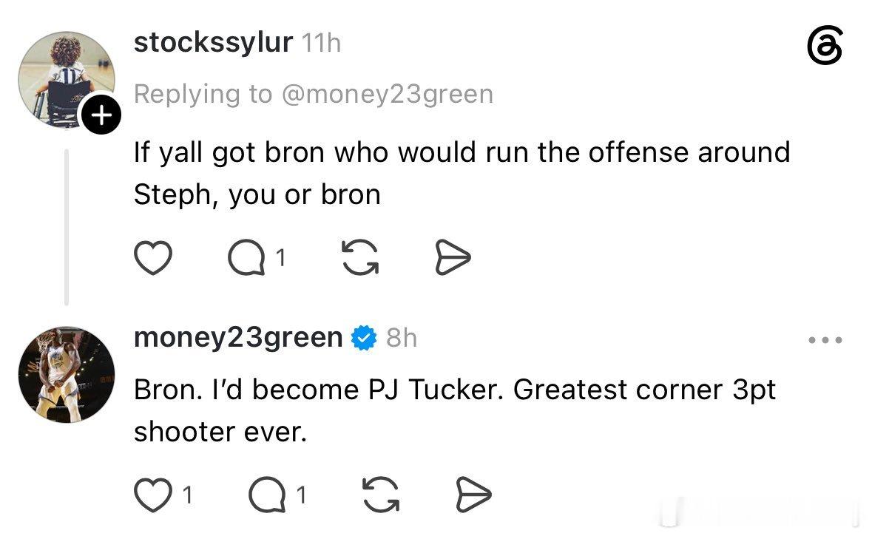This screenshot has width=872, height=536.
Task: Open the 8h timestamp of money23green's reply
Action: (x=402, y=338)
